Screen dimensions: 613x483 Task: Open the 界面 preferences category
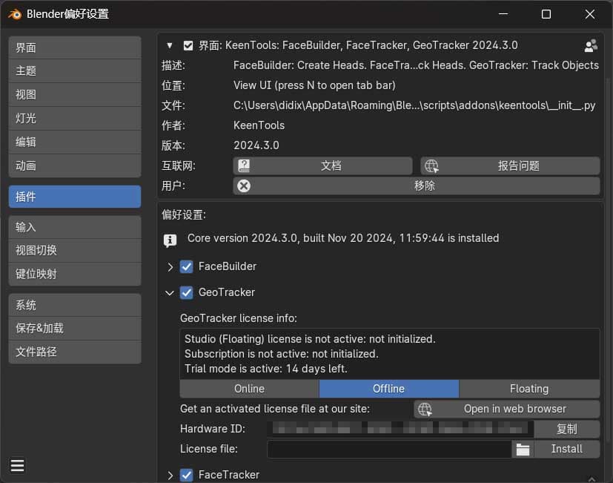coord(75,47)
